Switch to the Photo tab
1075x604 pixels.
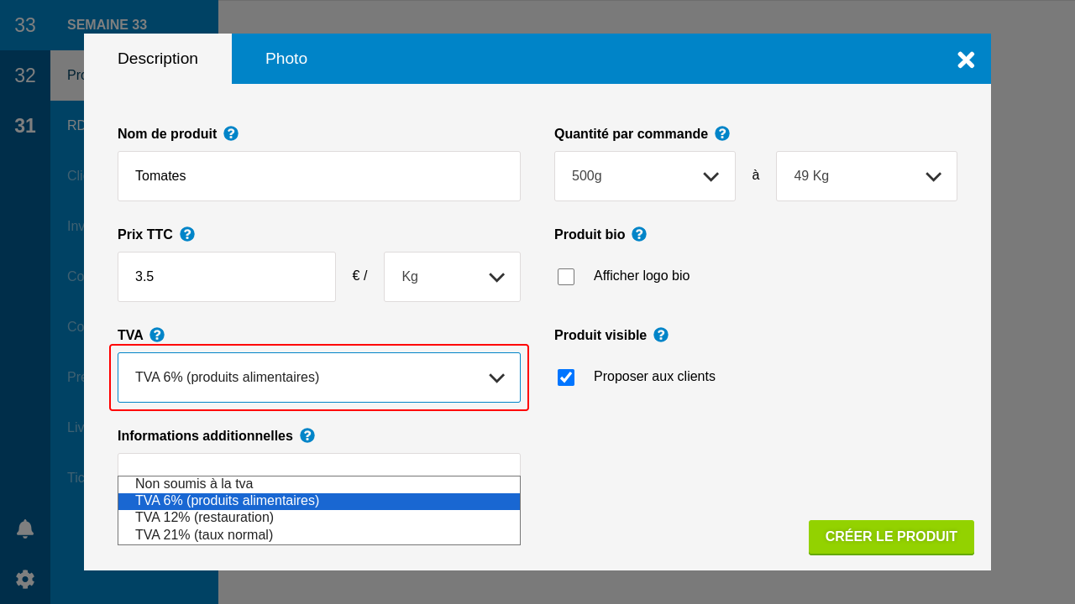click(286, 59)
